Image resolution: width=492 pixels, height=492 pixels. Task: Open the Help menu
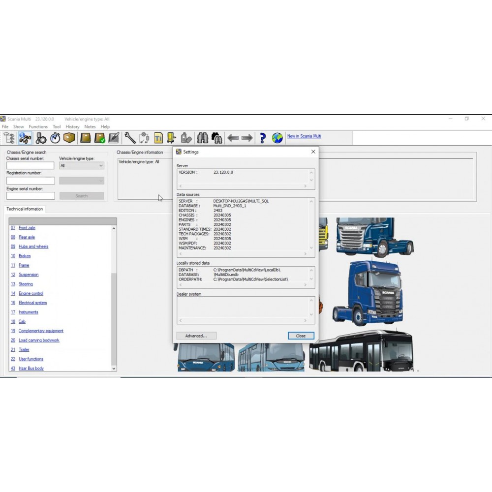105,127
